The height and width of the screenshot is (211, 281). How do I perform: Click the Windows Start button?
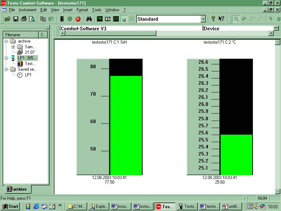point(10,206)
